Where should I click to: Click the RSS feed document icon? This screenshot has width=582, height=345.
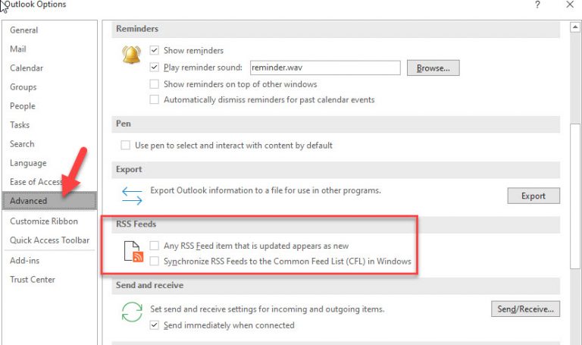tap(133, 252)
